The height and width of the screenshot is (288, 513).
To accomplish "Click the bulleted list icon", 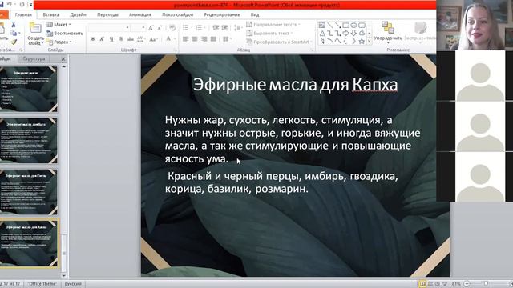I will click(x=185, y=28).
